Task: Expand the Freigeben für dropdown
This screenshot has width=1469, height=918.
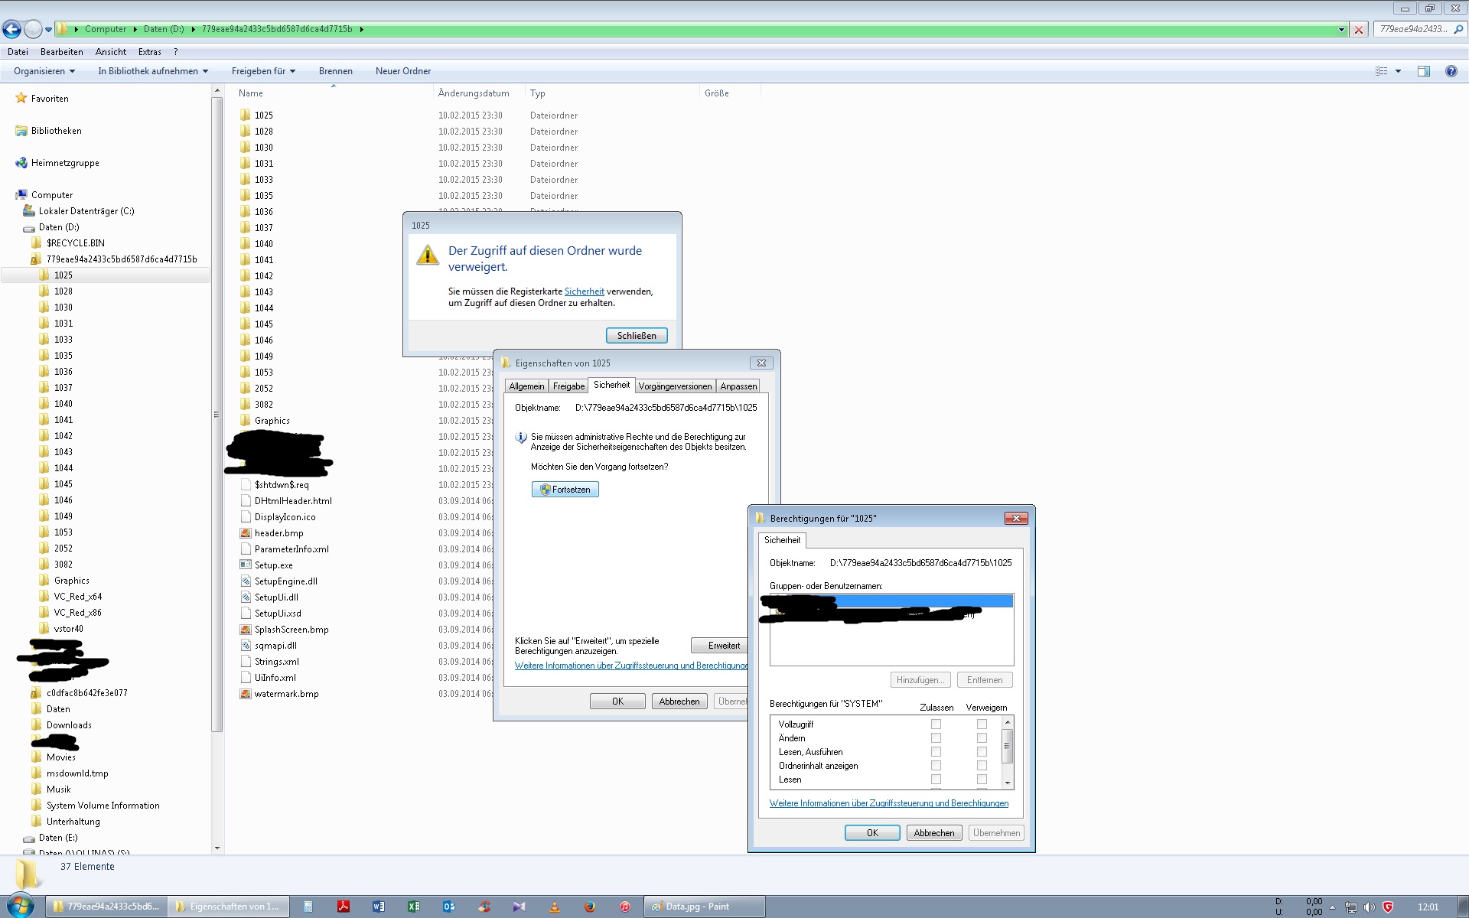Action: point(263,71)
